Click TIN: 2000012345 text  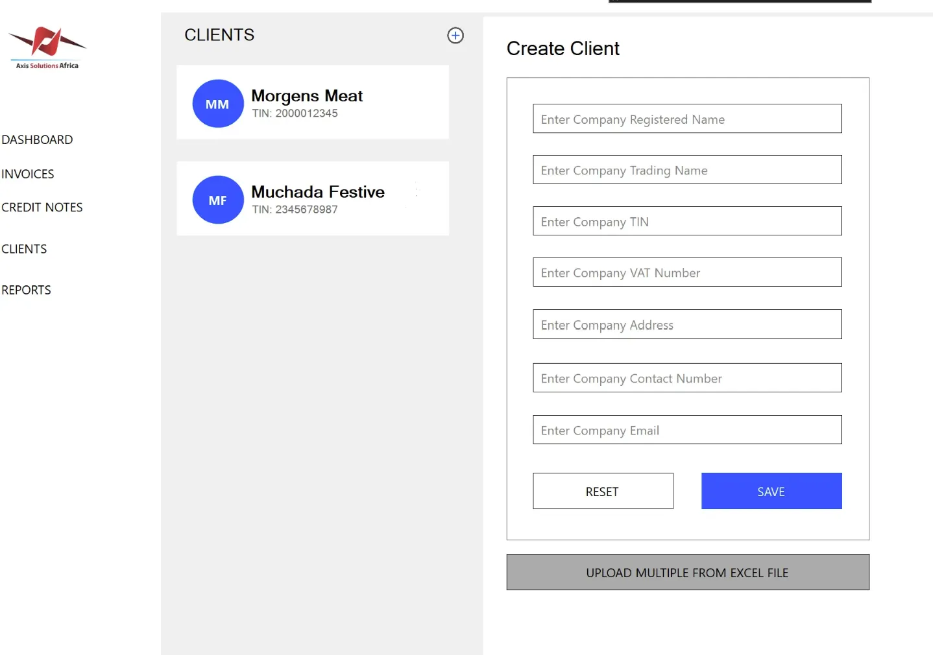coord(295,113)
